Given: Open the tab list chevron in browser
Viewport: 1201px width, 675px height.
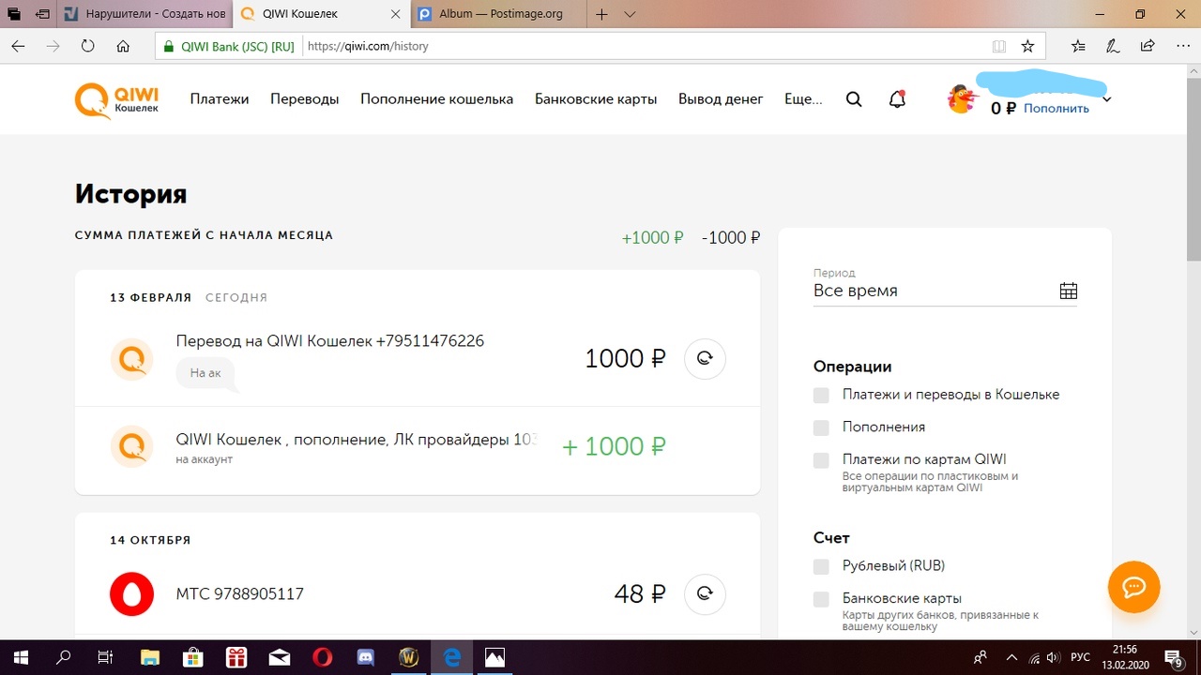Looking at the screenshot, I should [630, 14].
